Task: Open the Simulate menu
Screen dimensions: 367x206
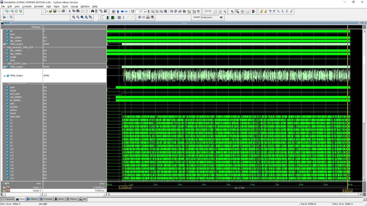Action: tap(39, 6)
